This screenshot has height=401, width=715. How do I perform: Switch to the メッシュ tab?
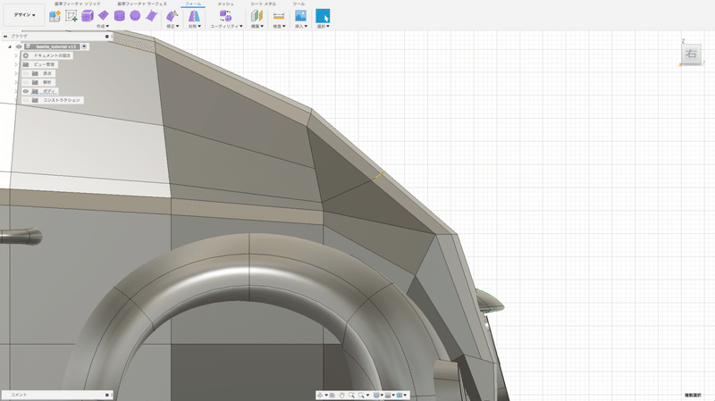226,4
